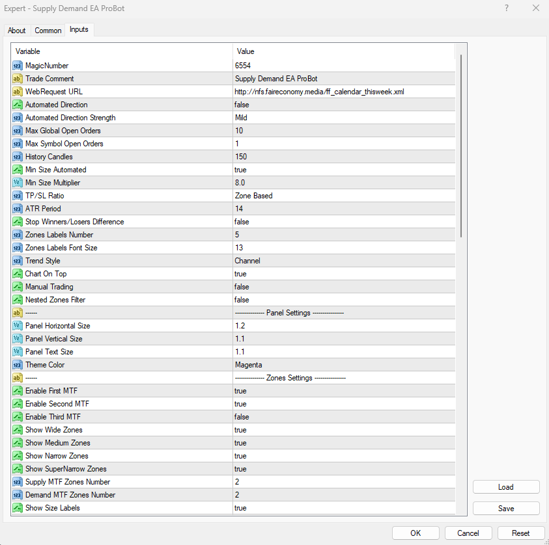Click the string icon beside WebRequest URL
The image size is (549, 545).
point(17,92)
